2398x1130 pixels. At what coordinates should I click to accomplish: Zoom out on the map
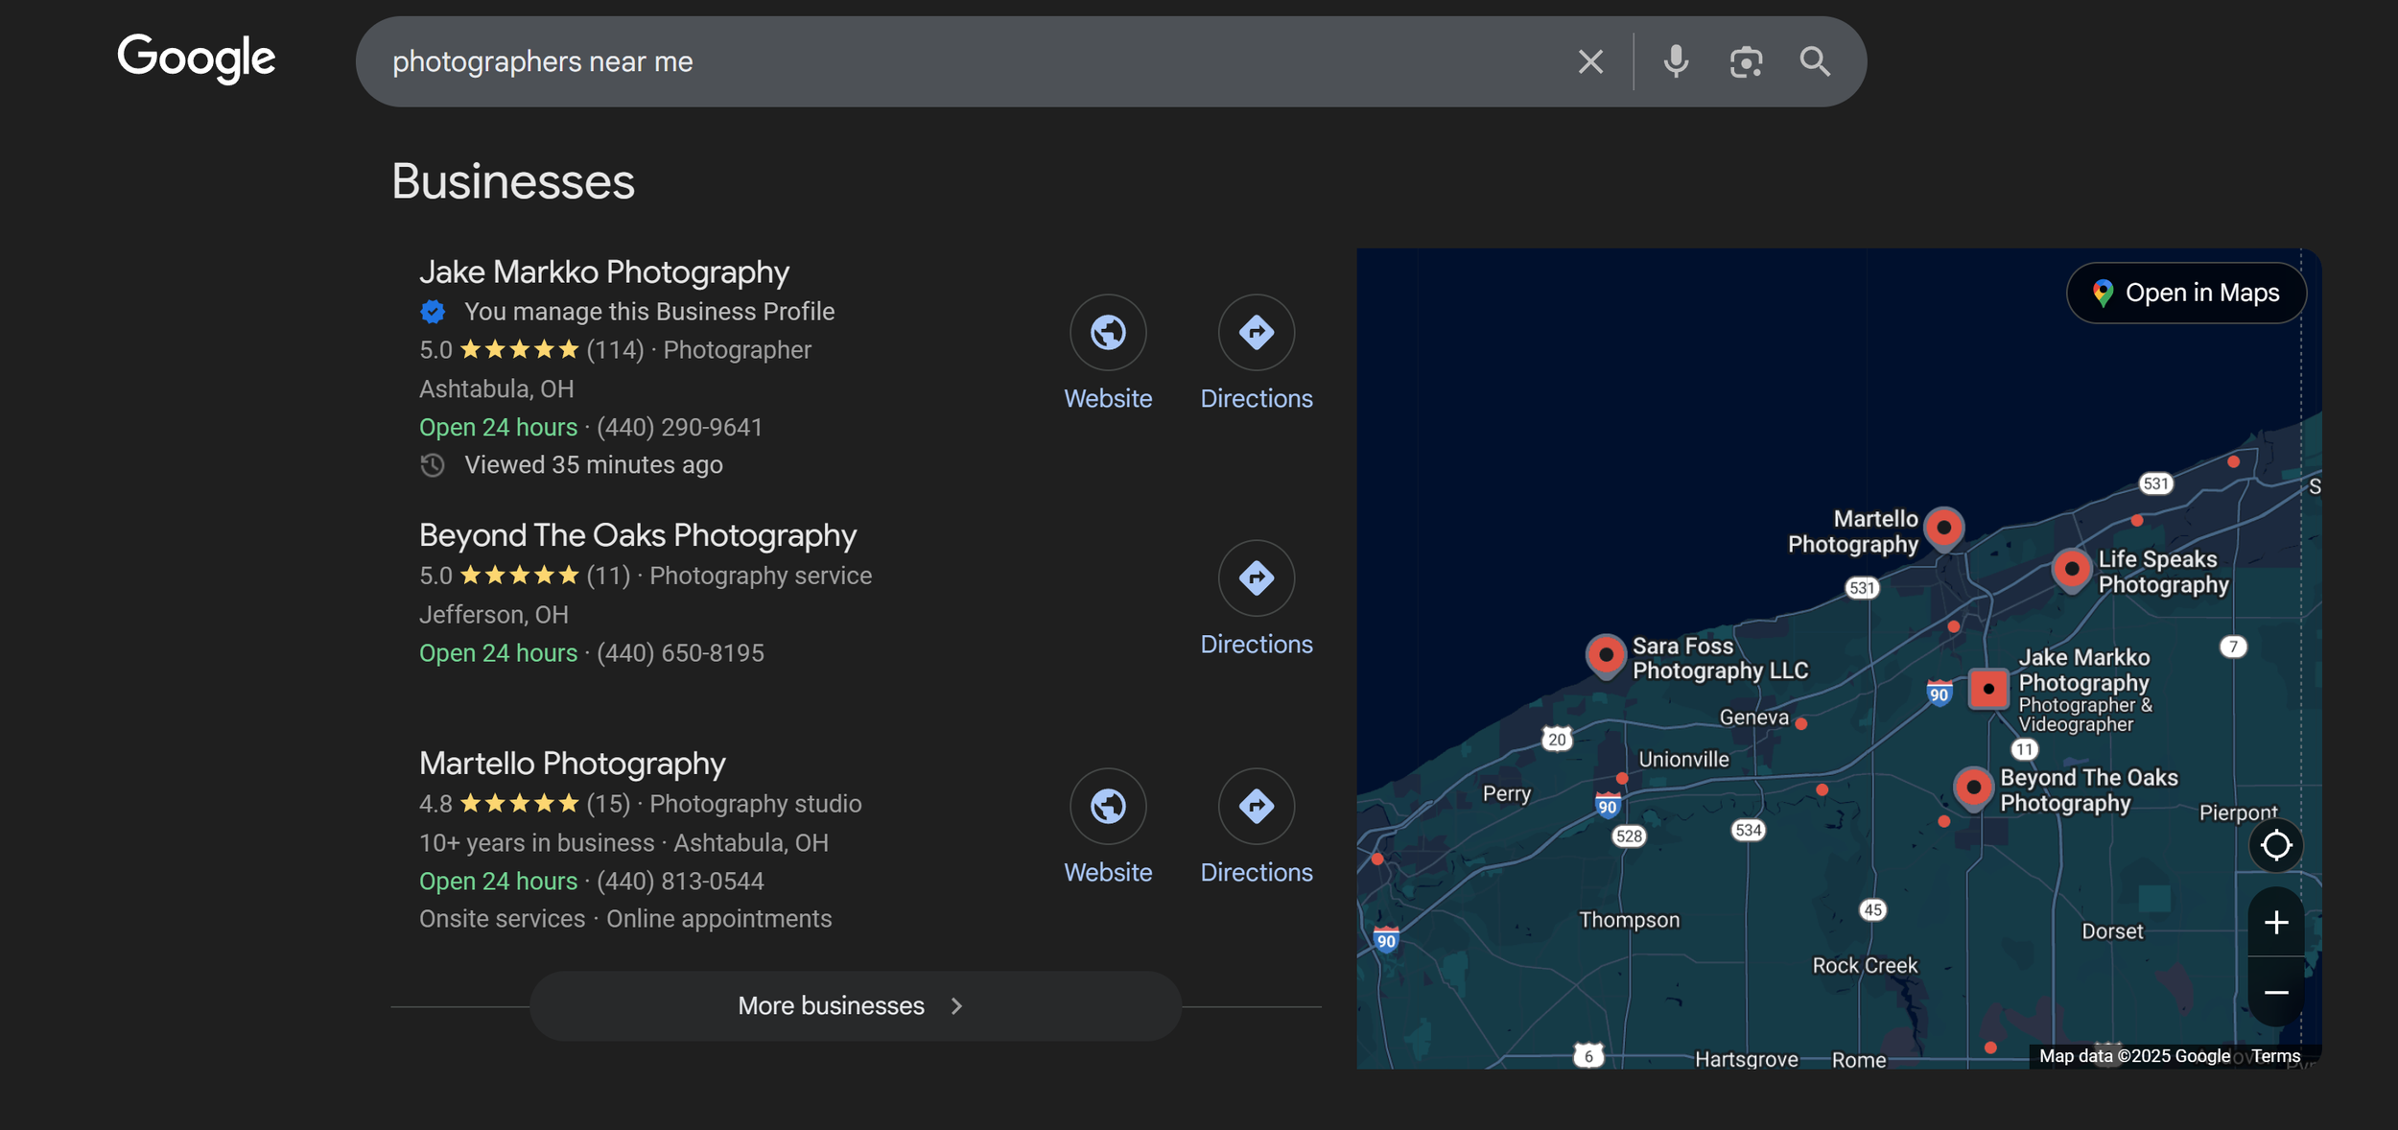pos(2275,993)
